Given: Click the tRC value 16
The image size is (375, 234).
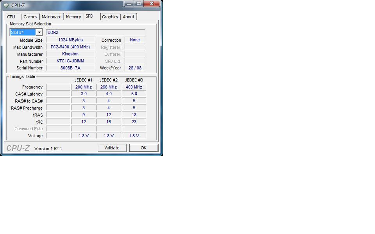Looking at the screenshot, I should pos(109,122).
